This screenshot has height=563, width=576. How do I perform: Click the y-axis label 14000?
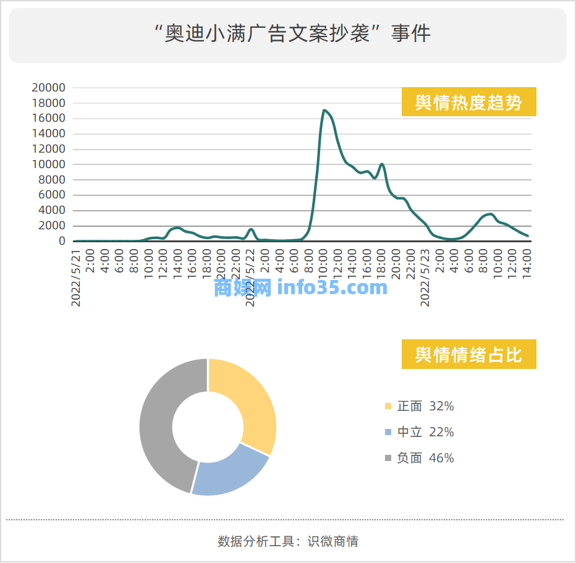tap(48, 133)
